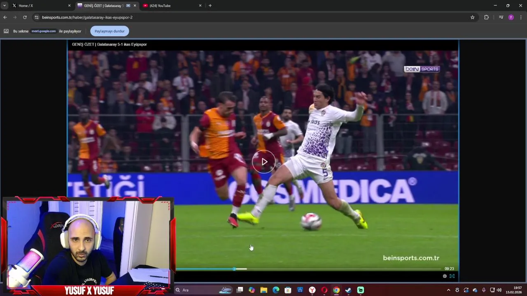This screenshot has width=527, height=296.
Task: Go back to previous page
Action: click(5, 17)
